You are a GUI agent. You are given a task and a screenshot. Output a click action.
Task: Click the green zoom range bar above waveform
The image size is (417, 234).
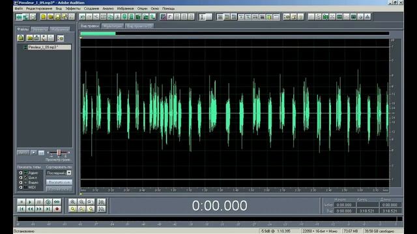(x=98, y=33)
